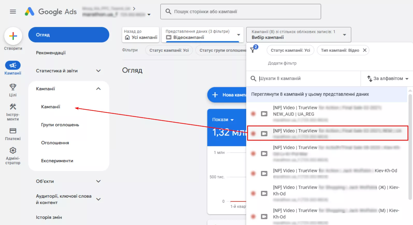
Task: Click video icon next to 'Відеокампанії'
Action: click(x=169, y=38)
